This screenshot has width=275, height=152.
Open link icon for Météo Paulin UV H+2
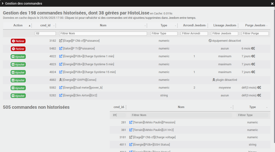(131, 130)
